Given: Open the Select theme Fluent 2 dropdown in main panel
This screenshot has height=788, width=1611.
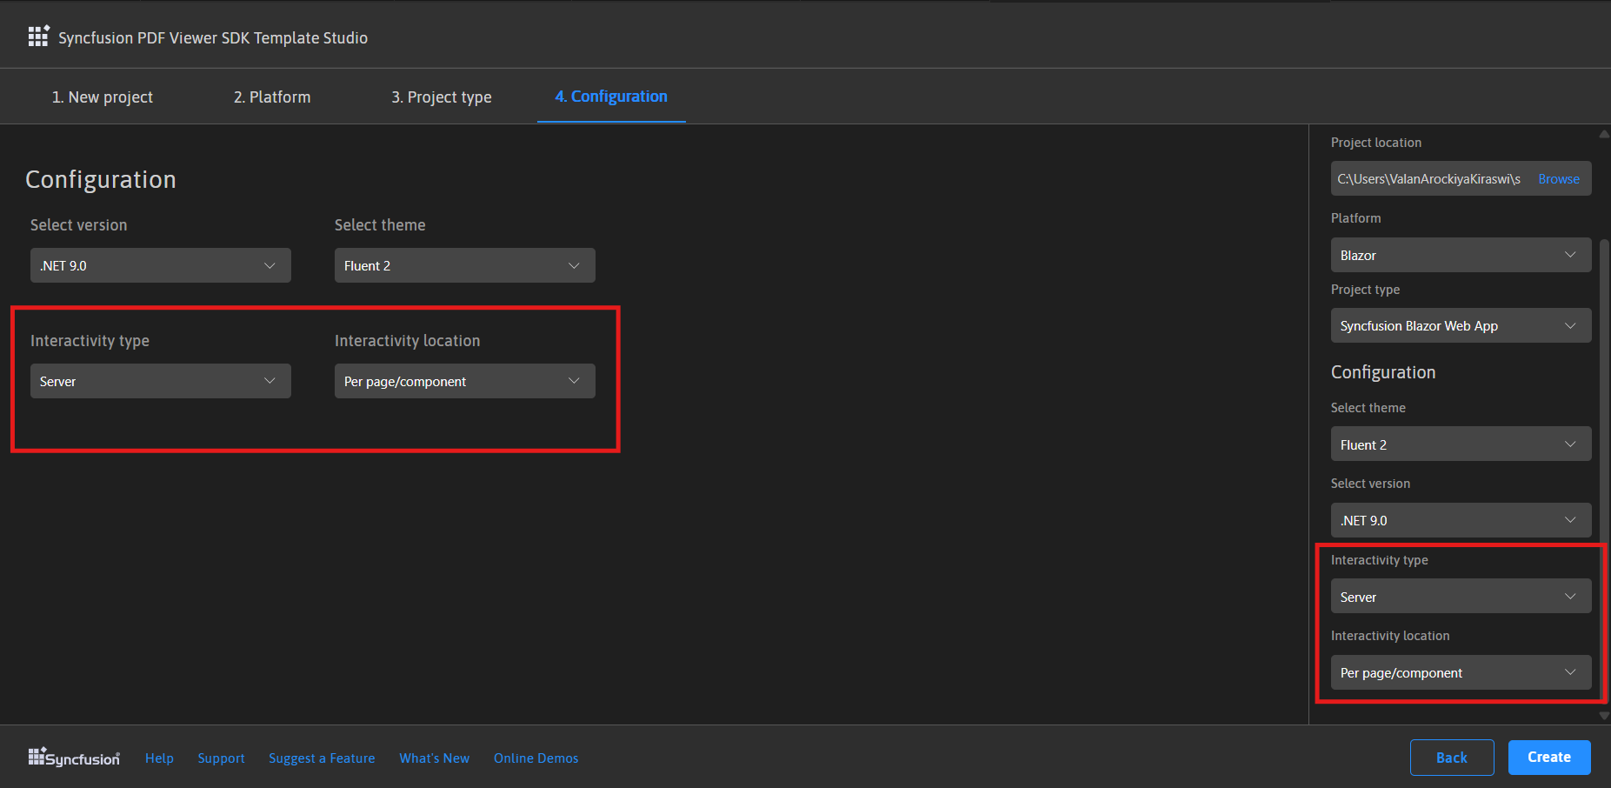Looking at the screenshot, I should tap(465, 265).
